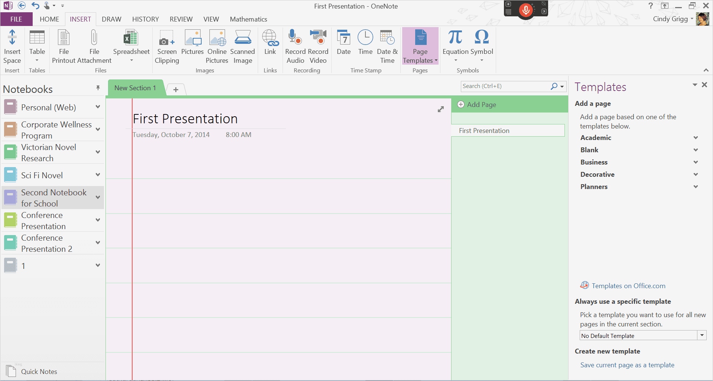This screenshot has height=381, width=713.
Task: Click in the Search (Ctrl+E) box
Action: tap(505, 86)
